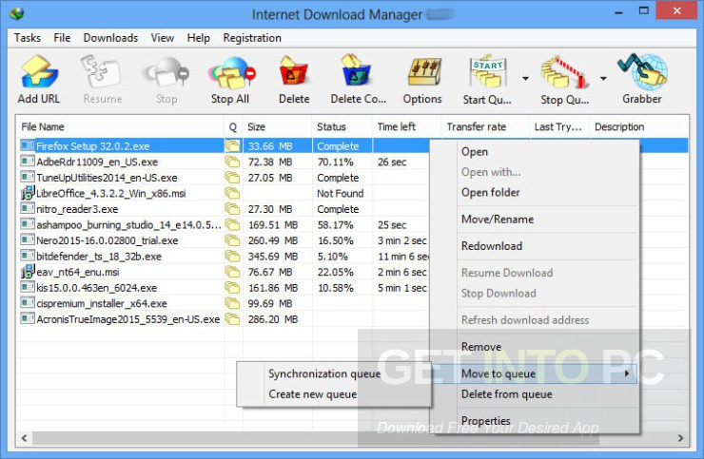
Task: Click the 345.69 MB size cell
Action: click(273, 257)
